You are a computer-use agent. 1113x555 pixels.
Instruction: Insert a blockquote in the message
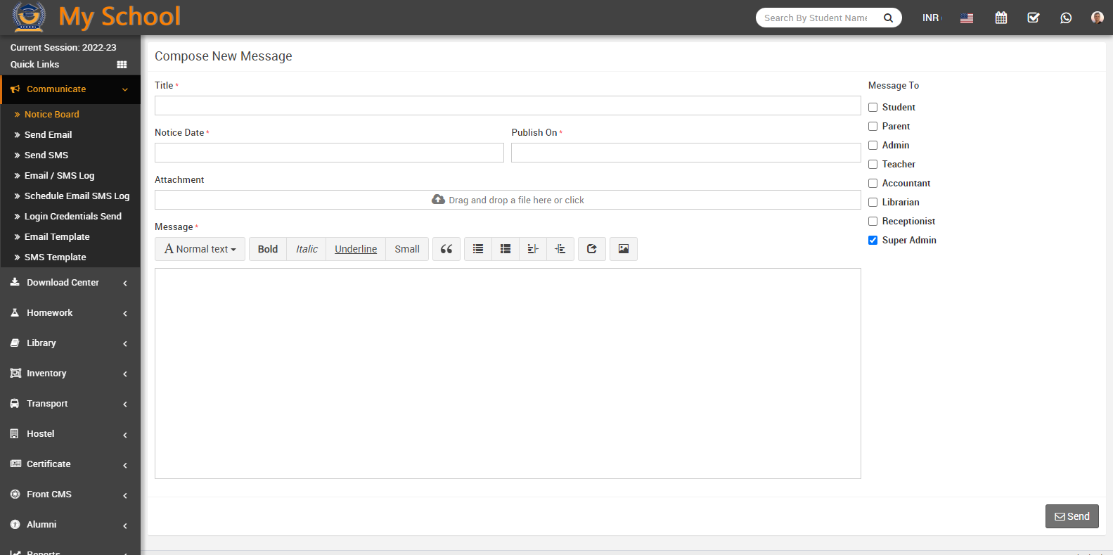(446, 249)
